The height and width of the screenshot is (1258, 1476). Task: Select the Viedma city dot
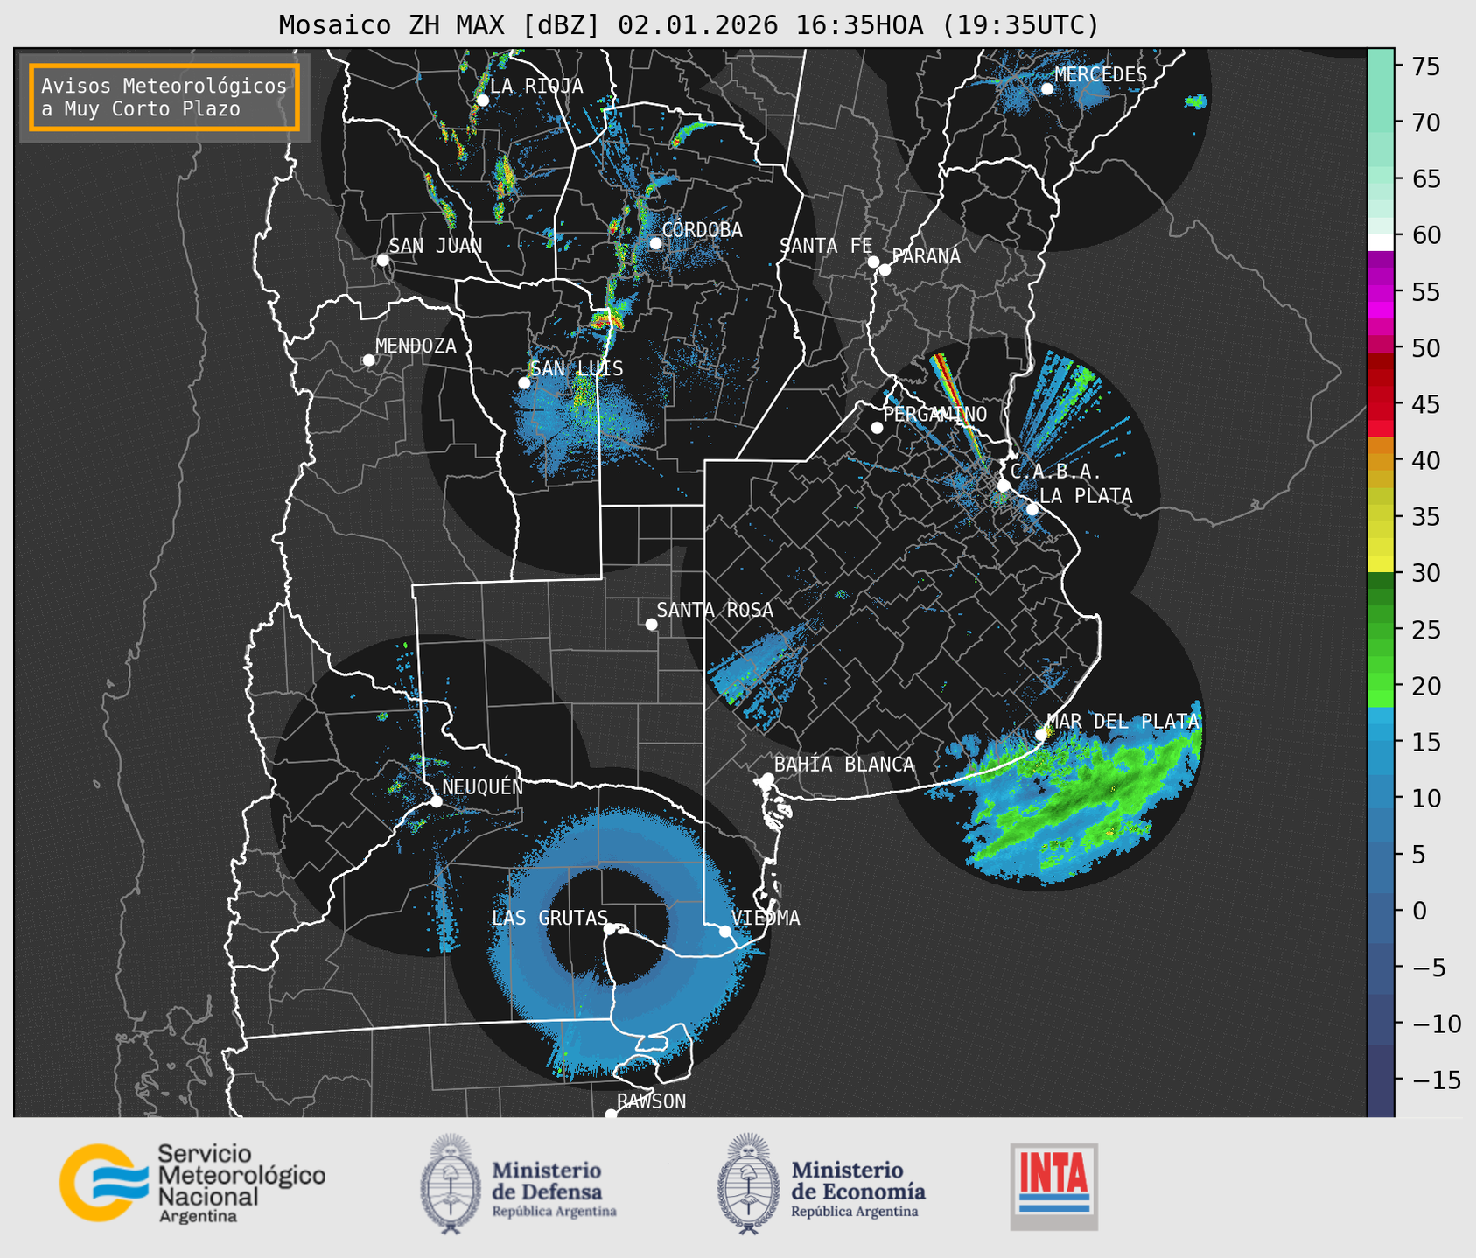point(725,931)
